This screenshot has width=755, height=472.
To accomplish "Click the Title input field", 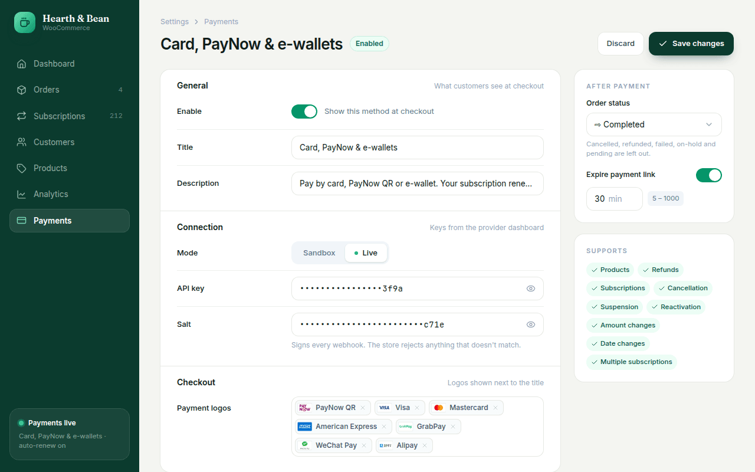I will point(418,147).
